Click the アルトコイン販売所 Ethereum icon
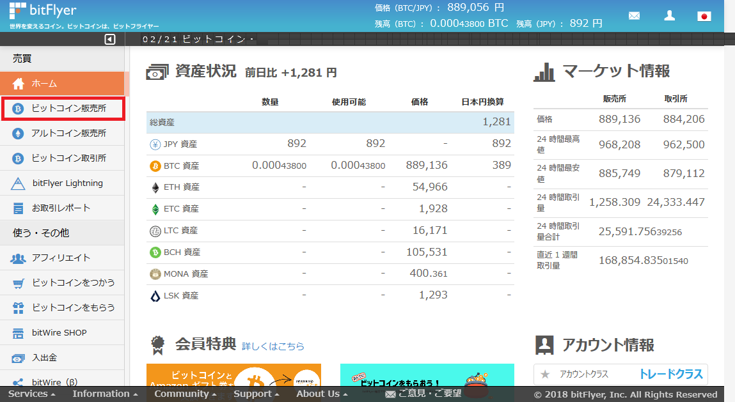The image size is (735, 402). coord(18,134)
